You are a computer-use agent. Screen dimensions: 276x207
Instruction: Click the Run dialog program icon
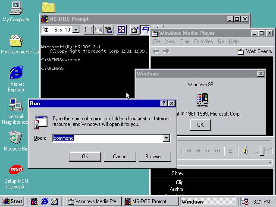coord(40,122)
